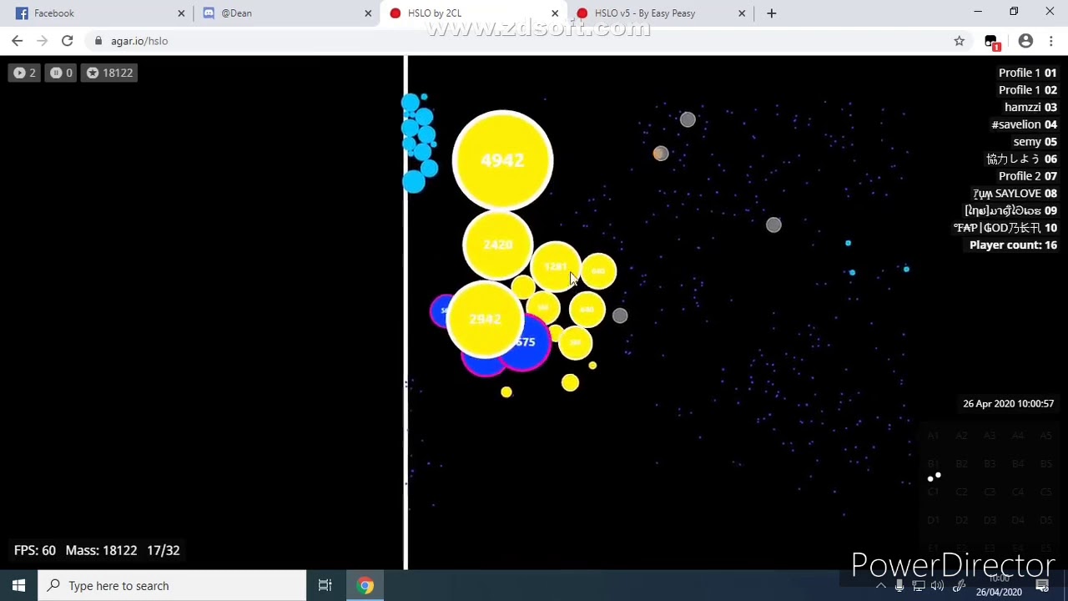This screenshot has height=601, width=1068.
Task: Switch to the @Dean Discord tab
Action: coord(285,13)
